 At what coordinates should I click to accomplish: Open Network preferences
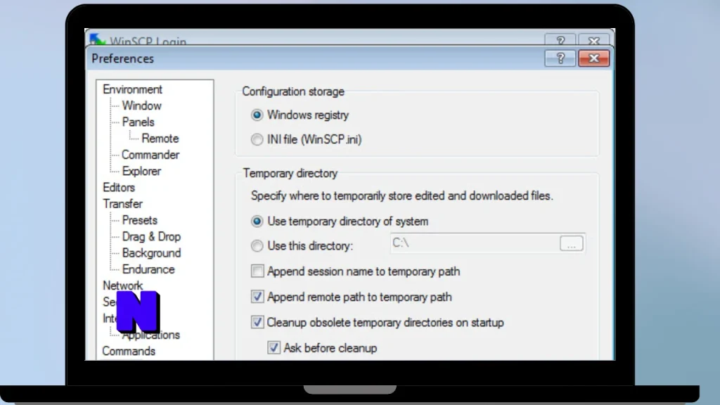[x=122, y=285]
